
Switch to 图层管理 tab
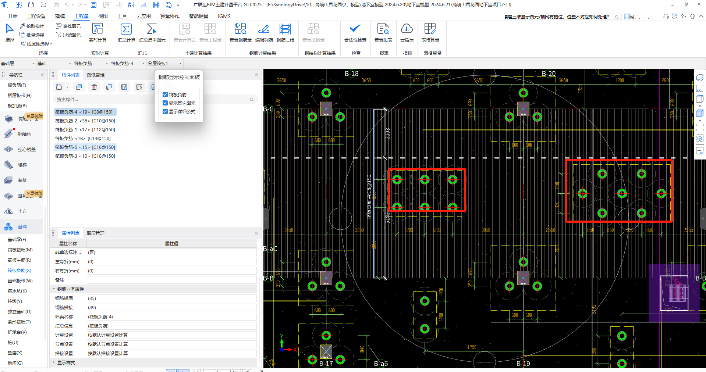point(96,233)
